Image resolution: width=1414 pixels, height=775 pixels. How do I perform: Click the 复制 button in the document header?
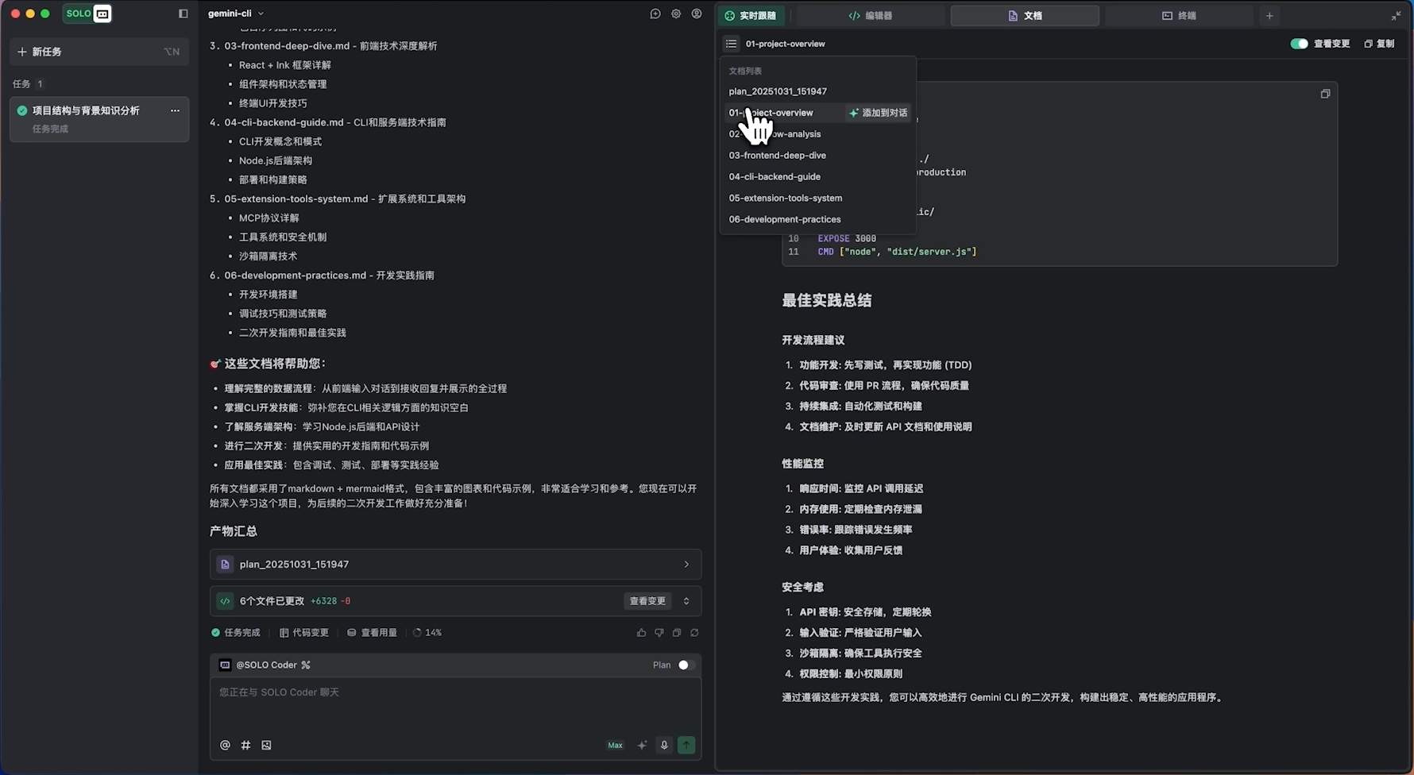click(1379, 44)
